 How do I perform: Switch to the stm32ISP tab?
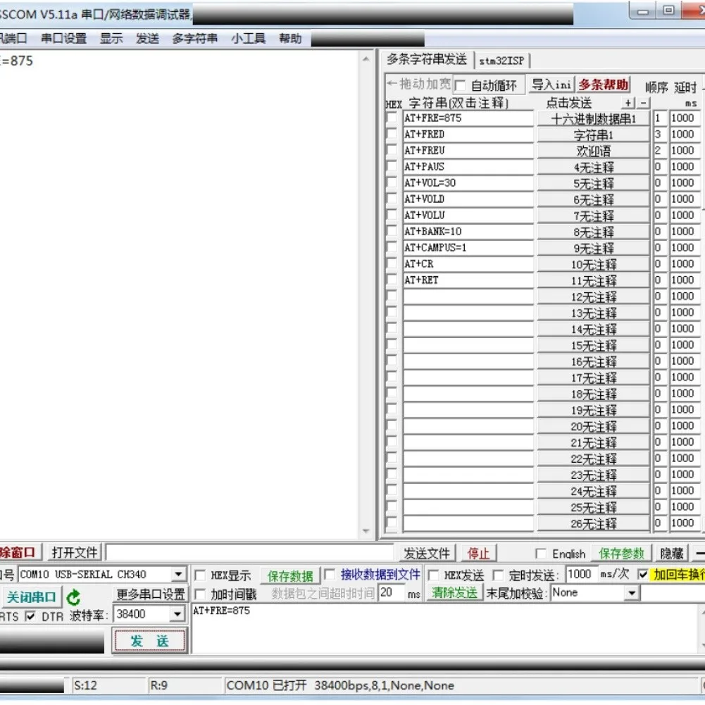(x=501, y=61)
